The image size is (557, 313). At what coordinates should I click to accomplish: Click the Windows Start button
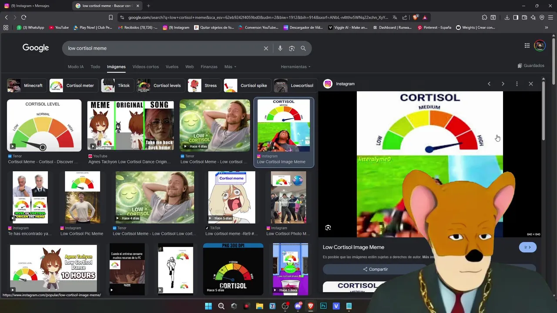(x=208, y=306)
